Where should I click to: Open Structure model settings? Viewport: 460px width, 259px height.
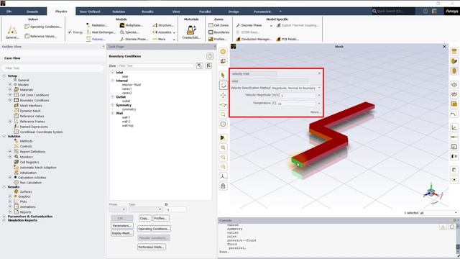(x=163, y=25)
